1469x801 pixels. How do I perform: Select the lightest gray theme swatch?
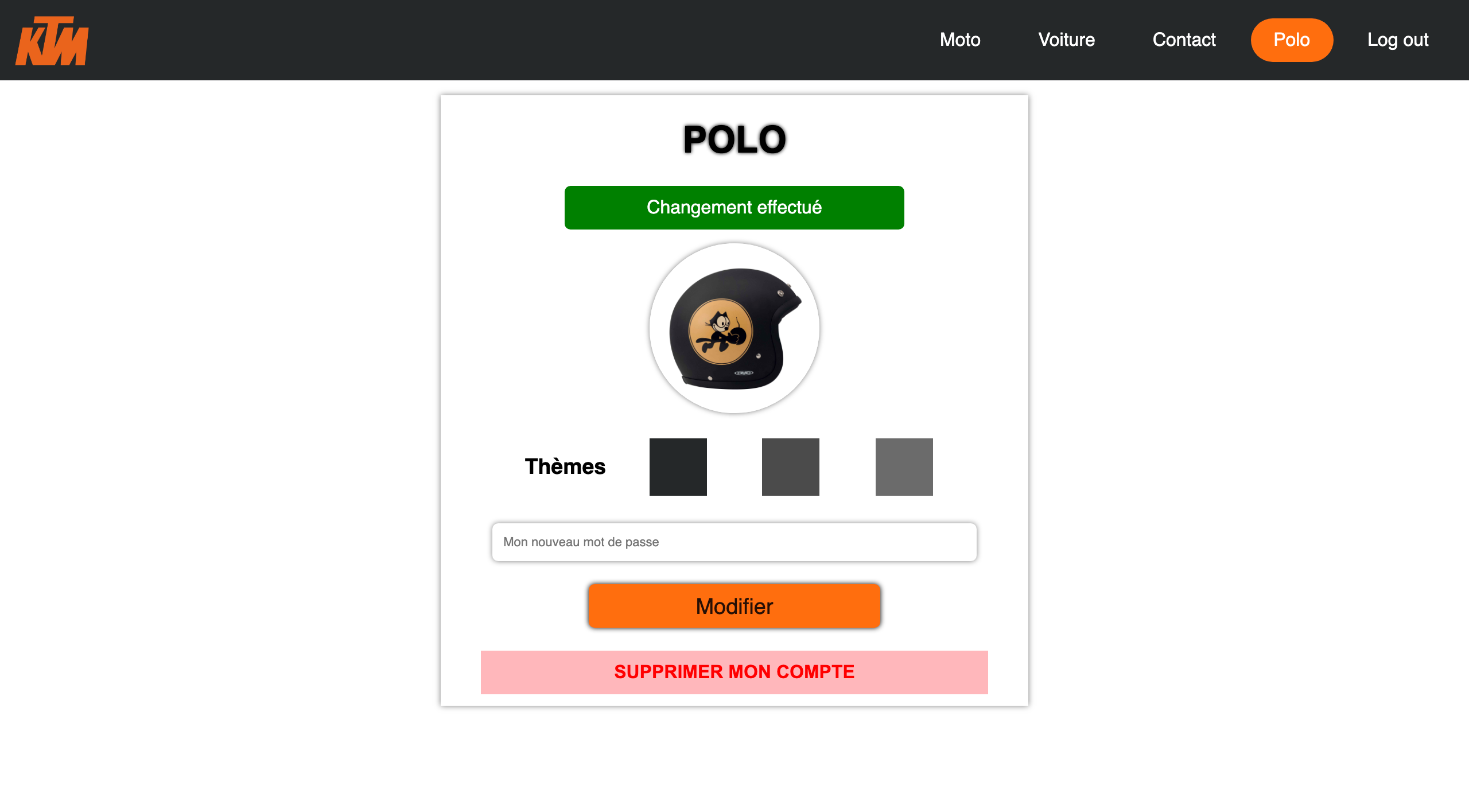pyautogui.click(x=904, y=466)
